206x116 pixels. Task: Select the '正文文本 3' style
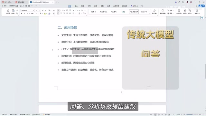click(144, 12)
